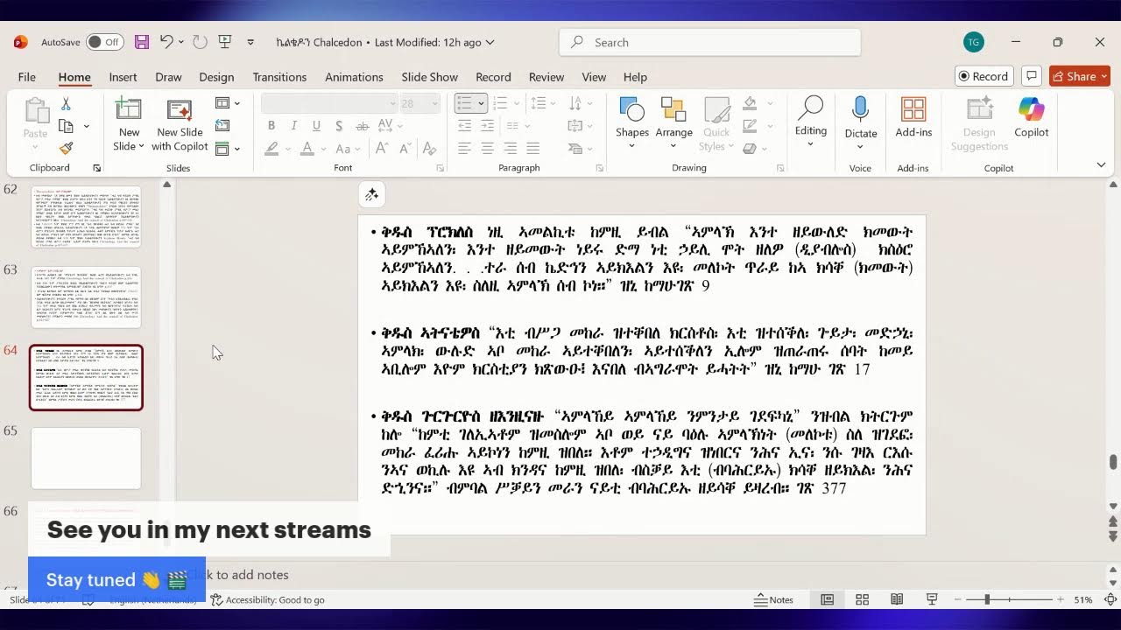1121x630 pixels.
Task: Expand the Bullets dropdown arrow
Action: [481, 103]
